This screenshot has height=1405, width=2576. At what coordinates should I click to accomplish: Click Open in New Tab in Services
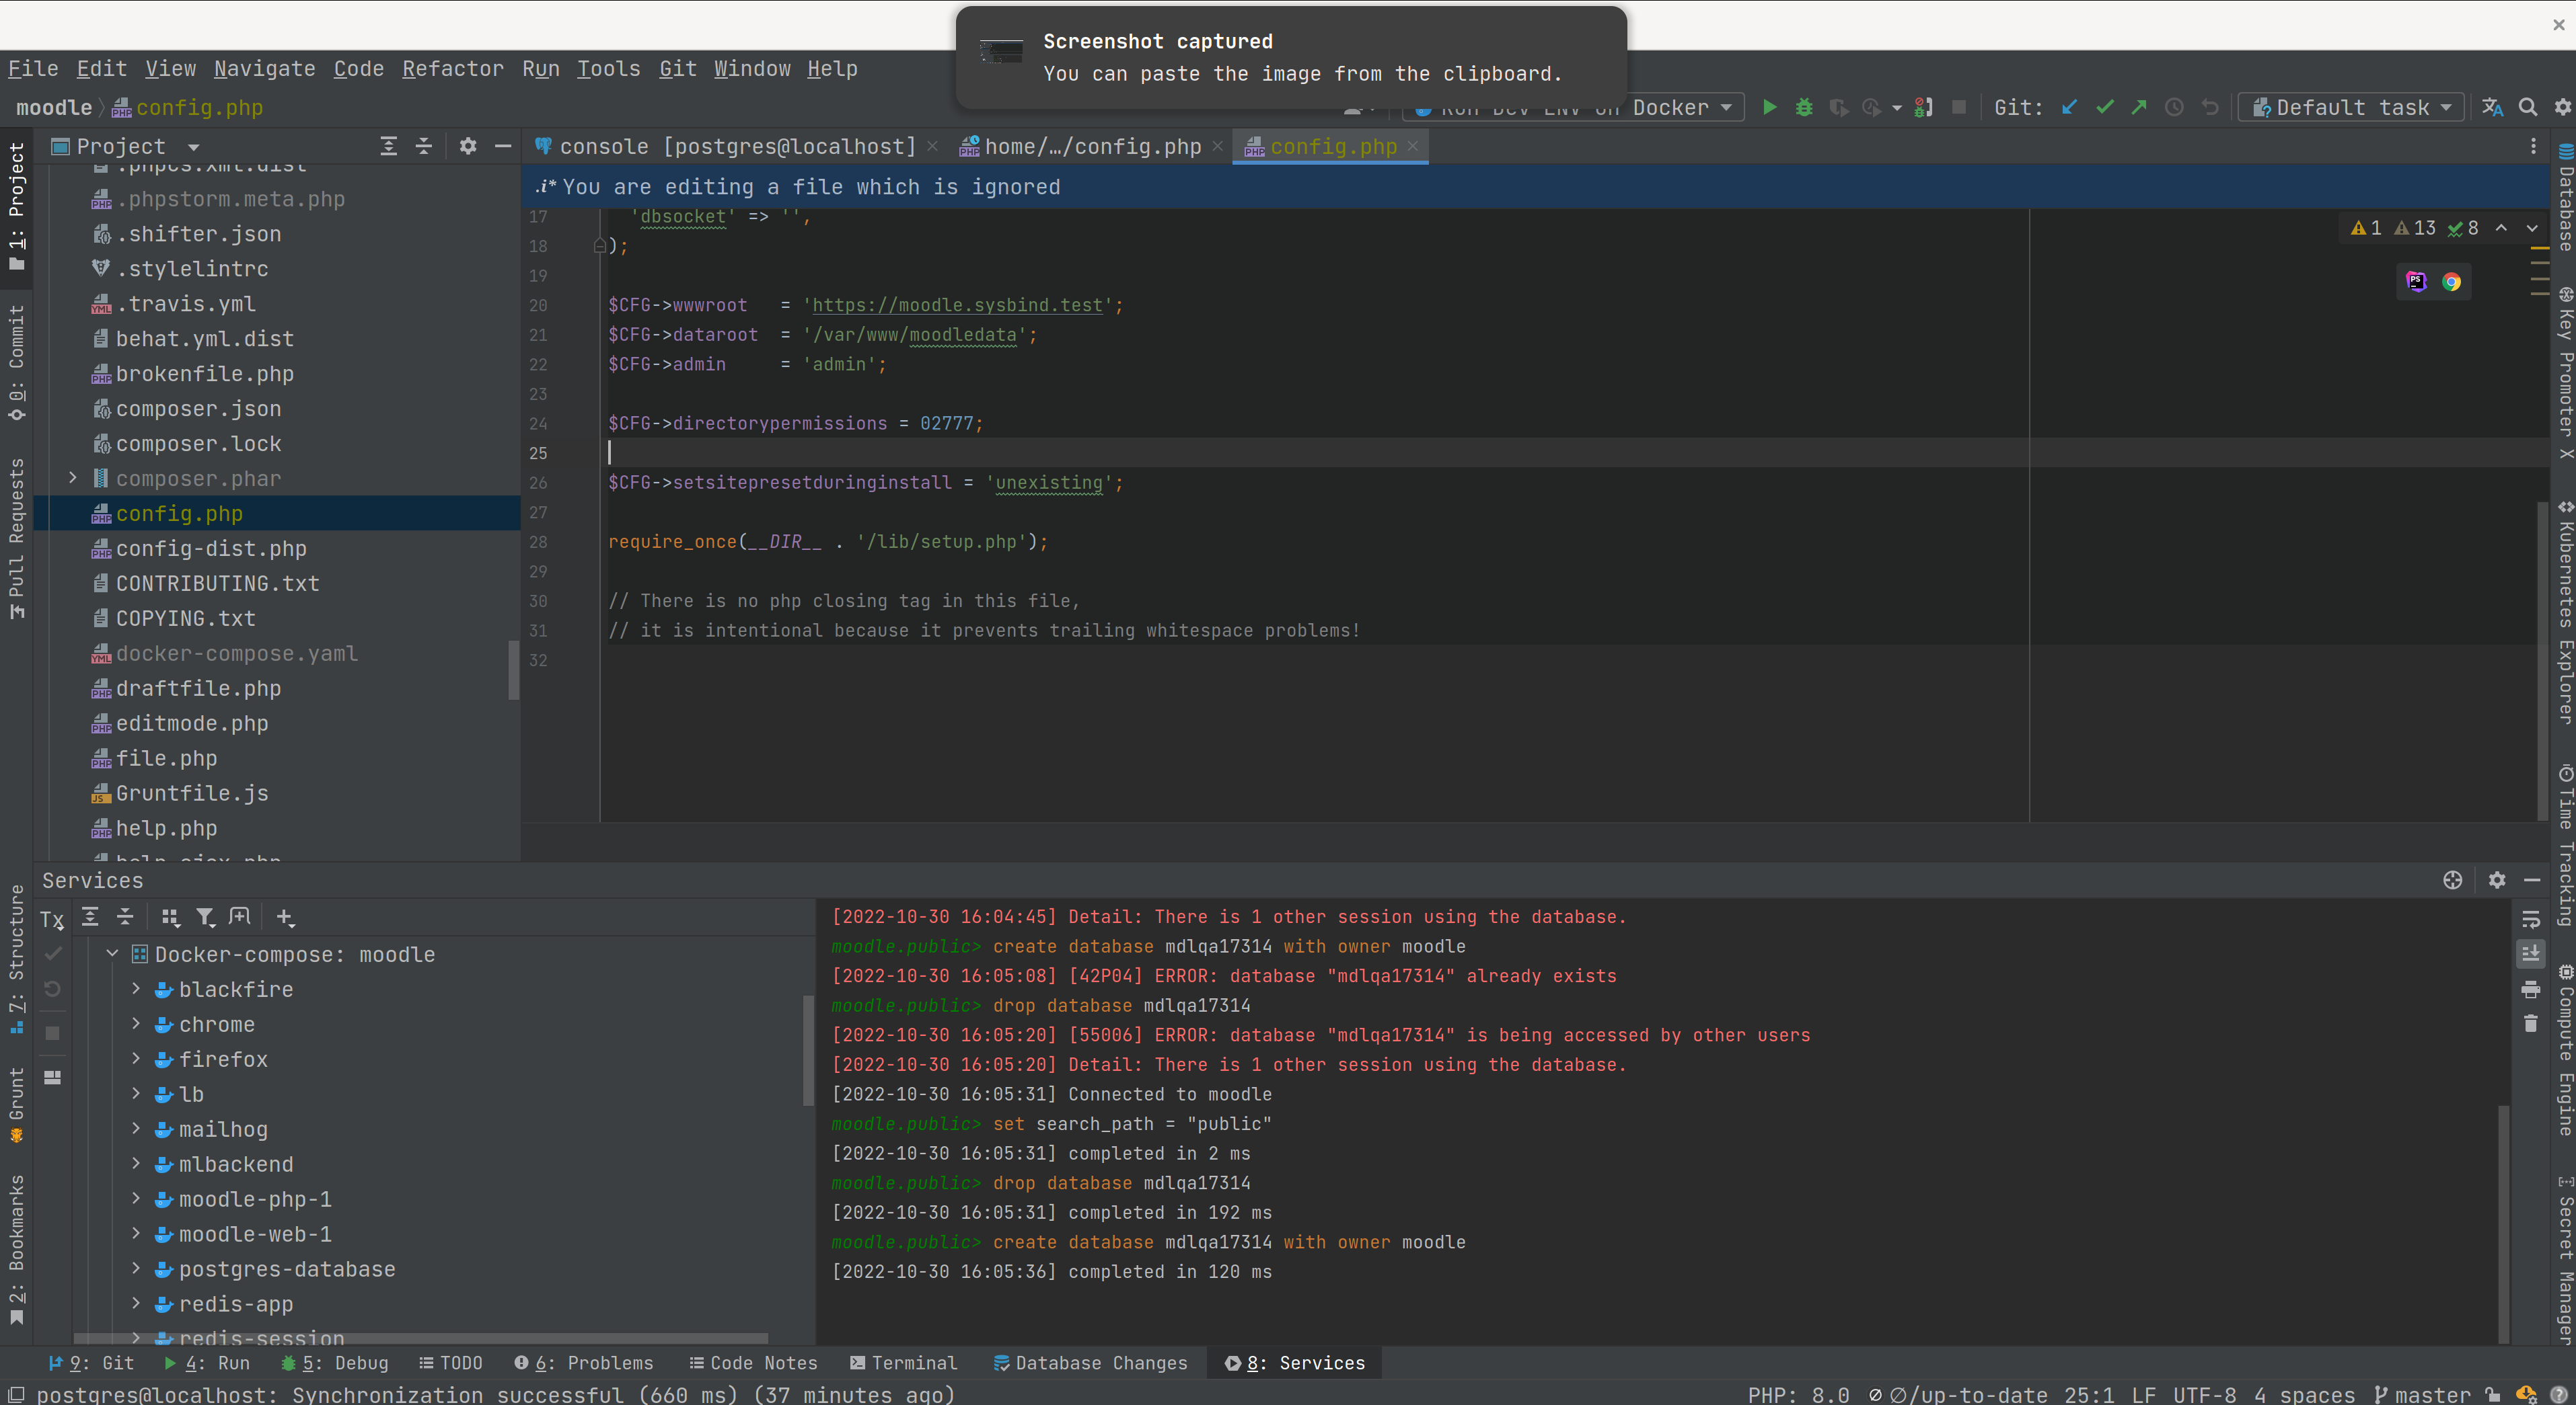[240, 916]
